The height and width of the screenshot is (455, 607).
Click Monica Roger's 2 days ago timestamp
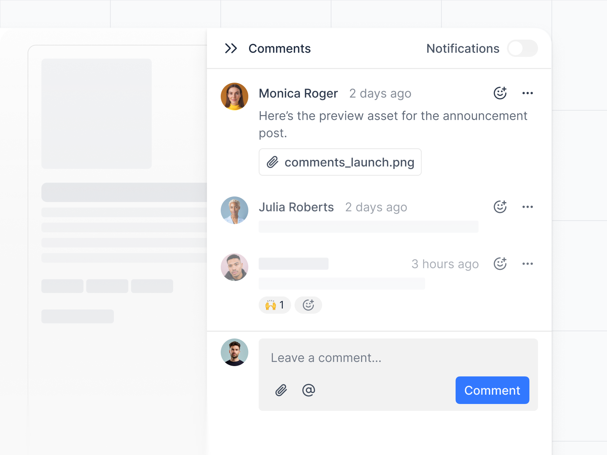pos(380,93)
